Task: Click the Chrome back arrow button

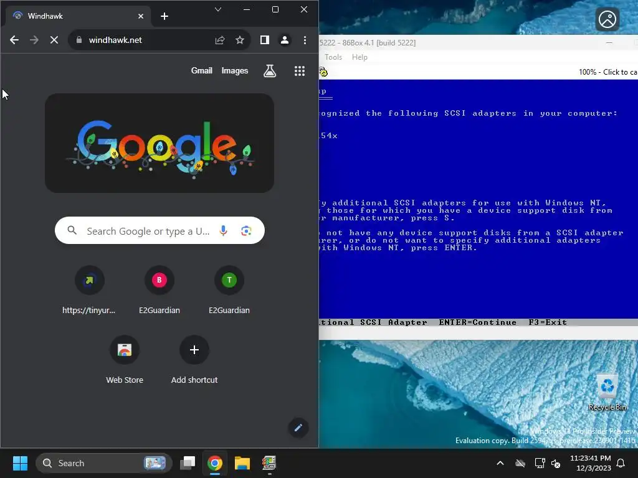Action: point(14,40)
